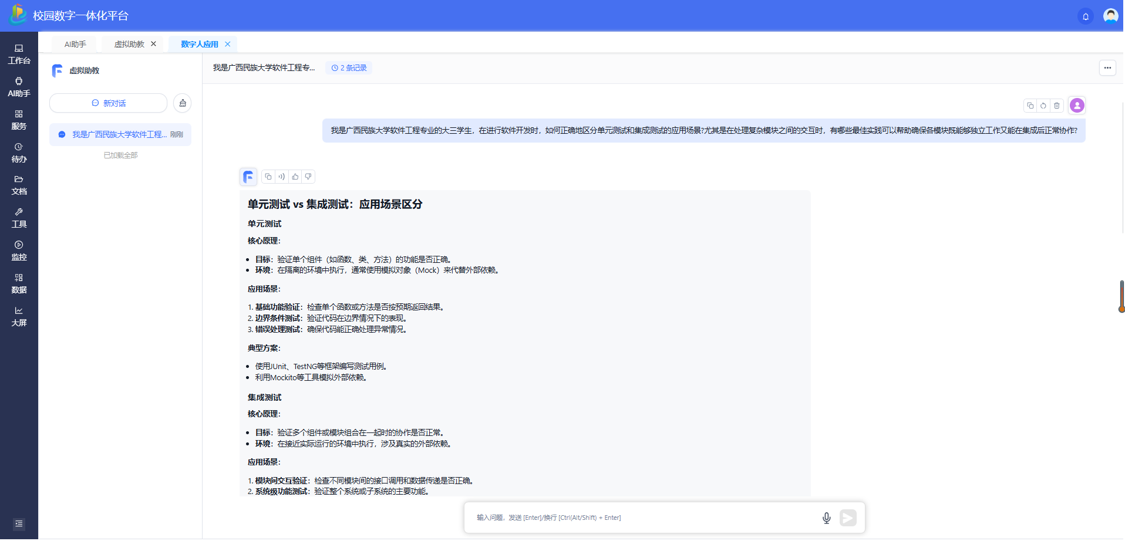Click the thumbs-up icon on the AI reply

tap(295, 177)
